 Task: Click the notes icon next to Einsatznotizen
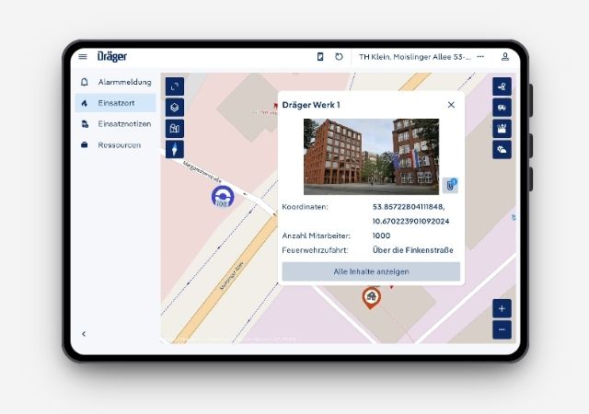coord(85,124)
